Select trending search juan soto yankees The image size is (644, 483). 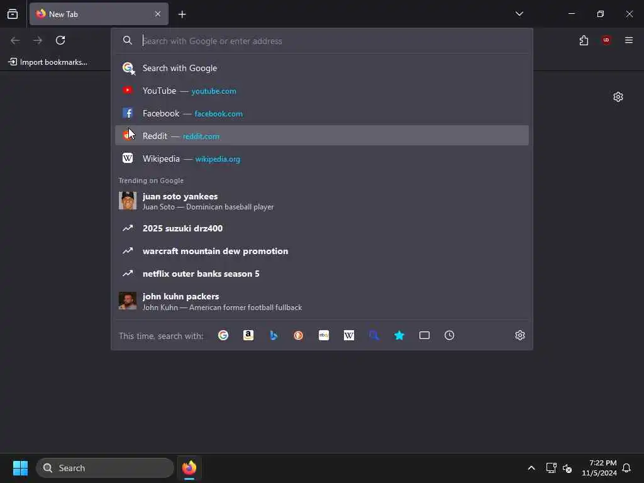322,201
